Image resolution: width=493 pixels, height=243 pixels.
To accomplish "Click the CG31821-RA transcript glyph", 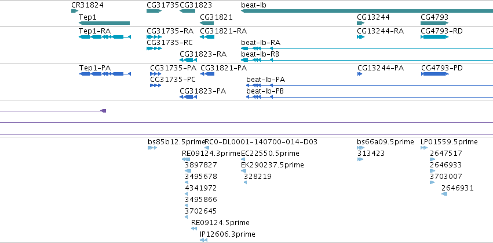I will coord(207,37).
